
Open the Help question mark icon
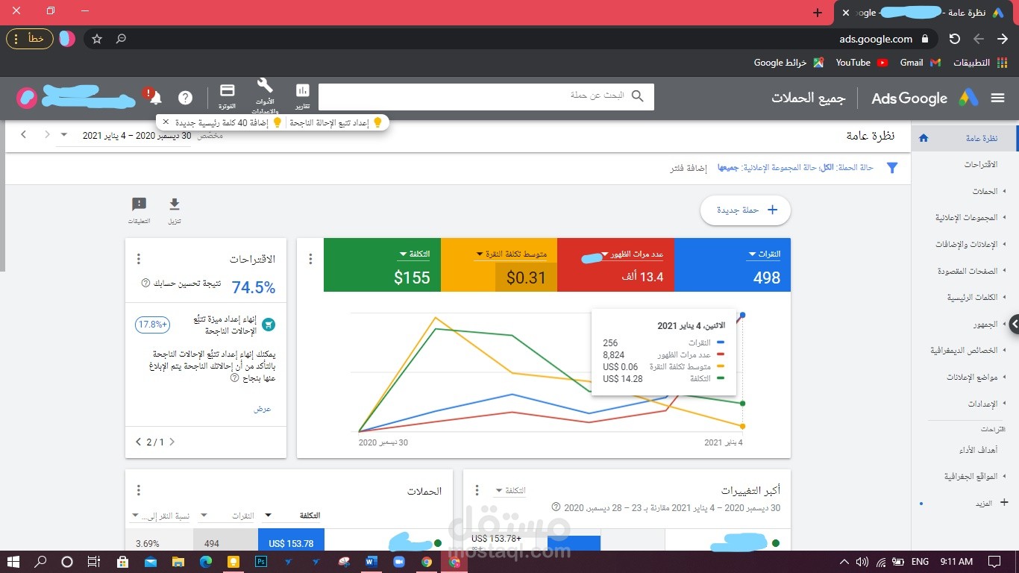(186, 98)
